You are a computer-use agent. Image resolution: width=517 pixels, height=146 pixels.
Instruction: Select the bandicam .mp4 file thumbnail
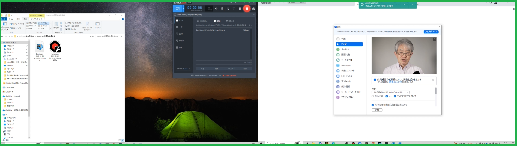tap(40, 50)
